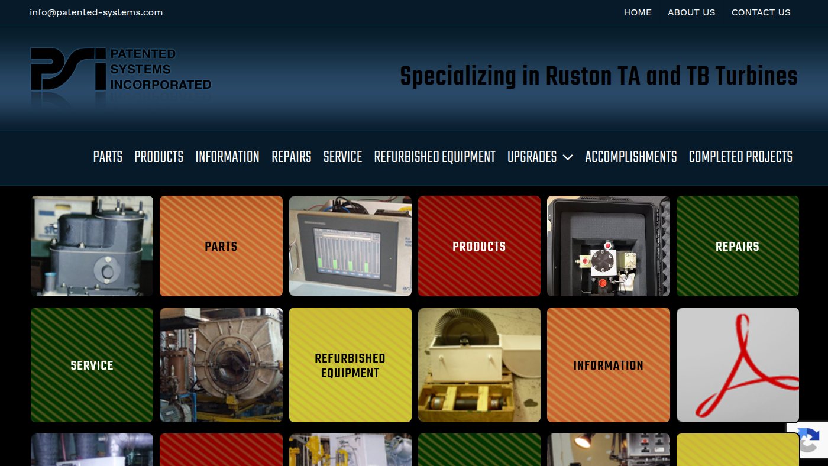Click the green Service tile
This screenshot has width=828, height=466.
pyautogui.click(x=92, y=365)
